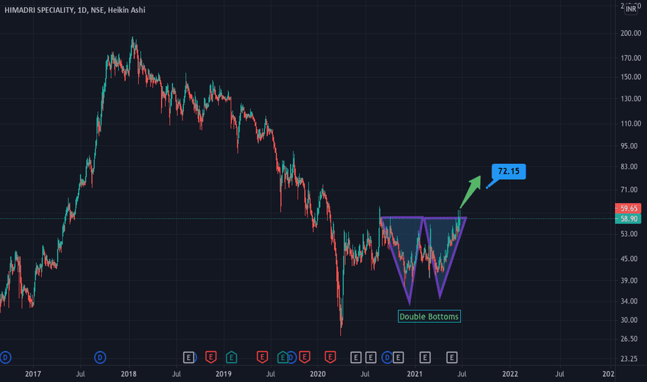647x382 pixels.
Task: Click the white earnings marker just before Jul 2020
Action: [x=355, y=357]
